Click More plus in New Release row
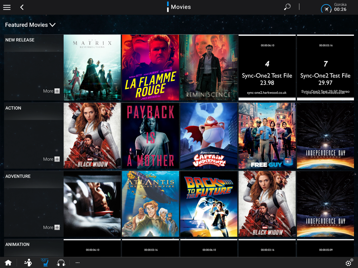This screenshot has width=358, height=268. pos(51,91)
